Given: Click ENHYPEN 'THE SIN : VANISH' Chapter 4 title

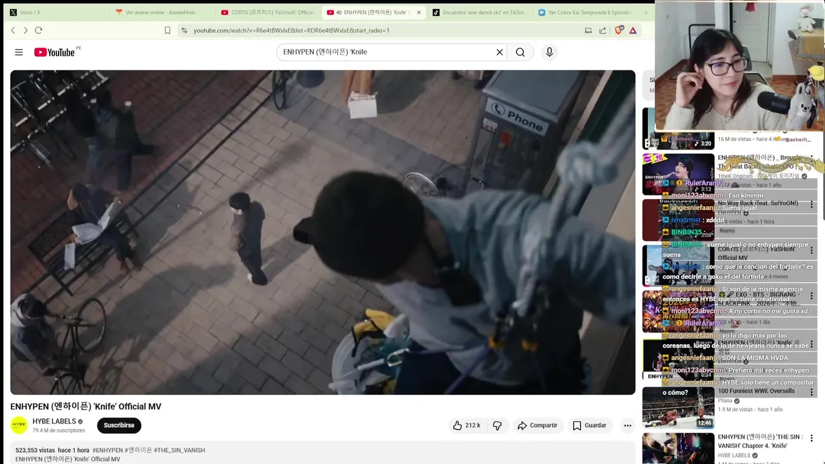Looking at the screenshot, I should coord(761,441).
